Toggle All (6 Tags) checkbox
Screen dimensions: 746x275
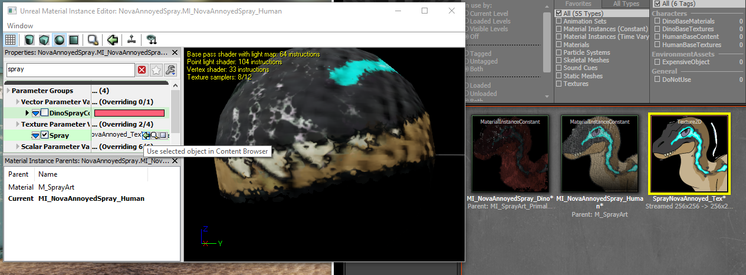point(657,4)
